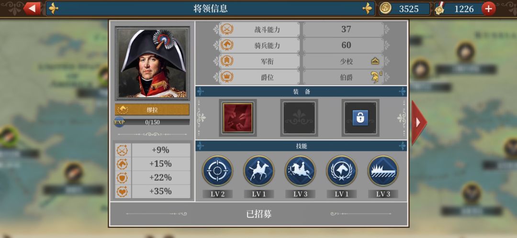Tap the red back arrow button
Screen dimensions: 517x238
coord(32,9)
